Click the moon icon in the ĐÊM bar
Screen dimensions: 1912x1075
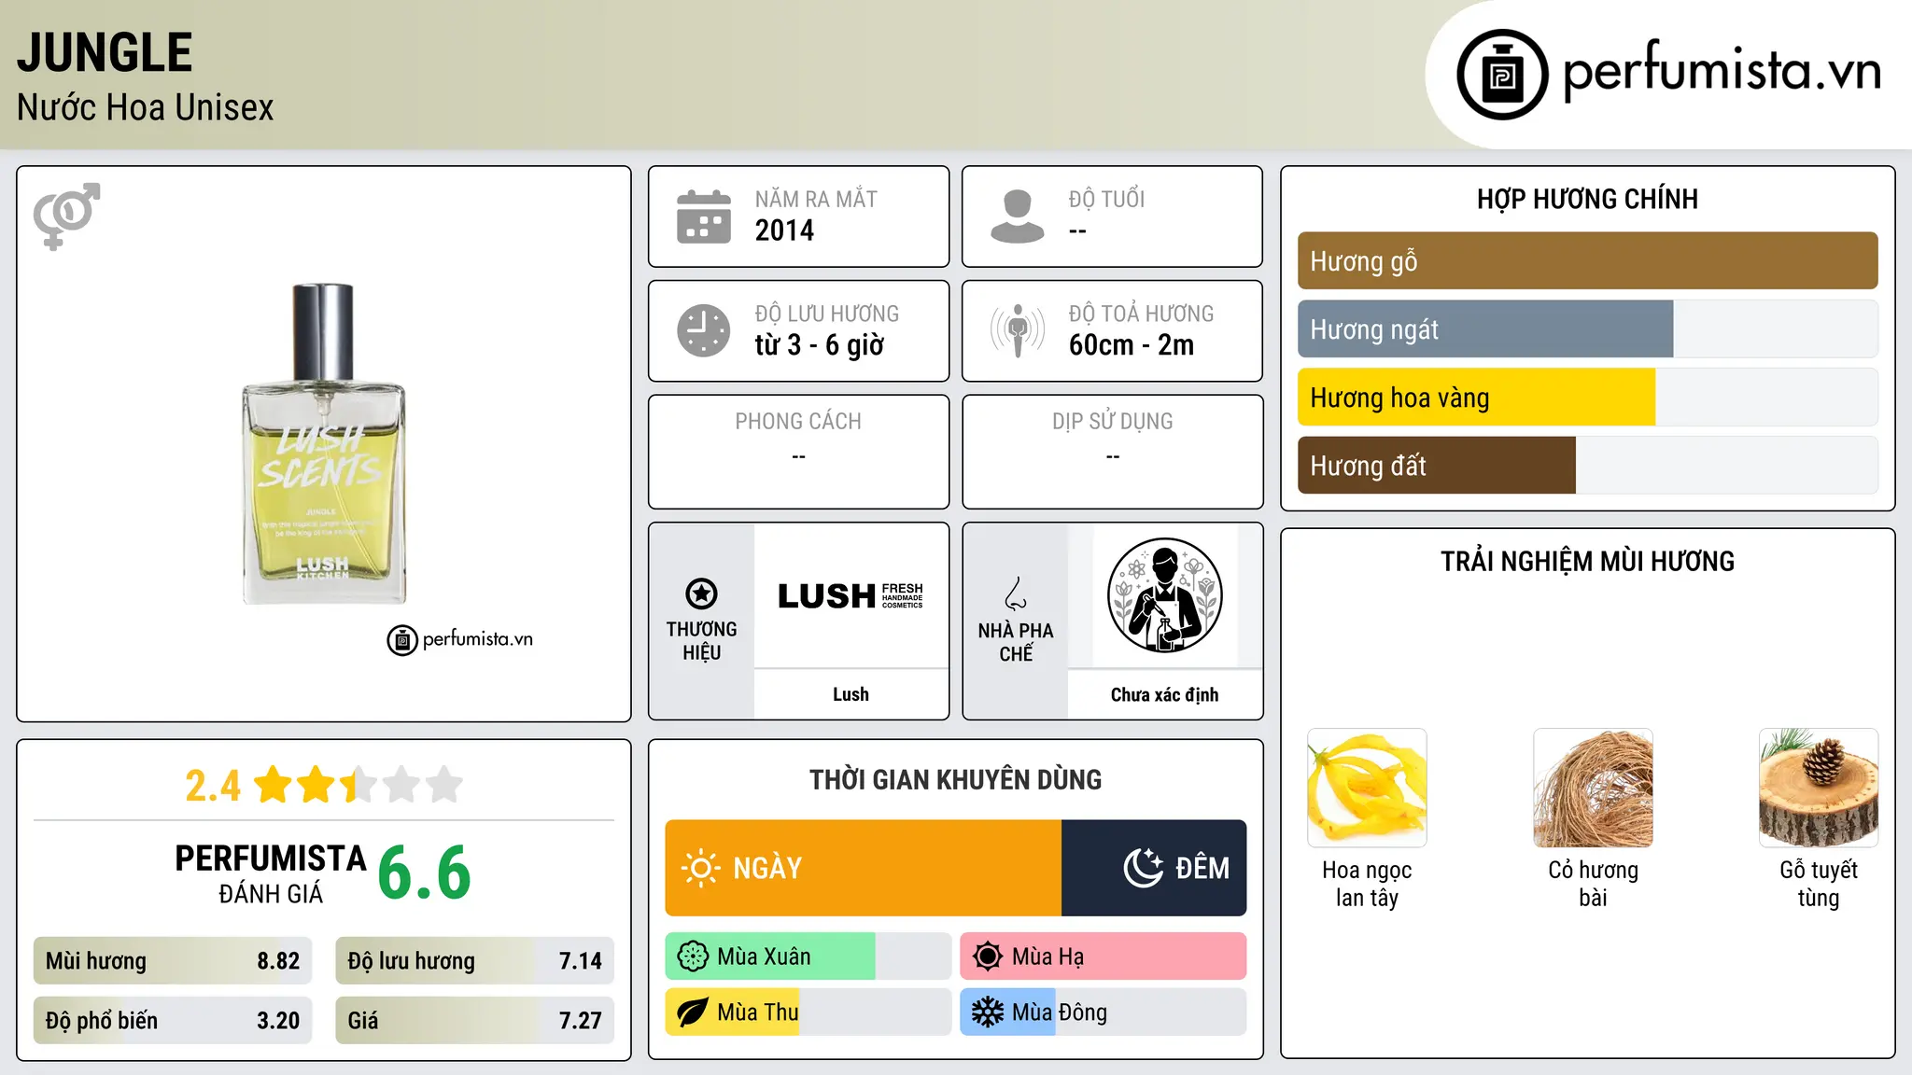(1144, 868)
